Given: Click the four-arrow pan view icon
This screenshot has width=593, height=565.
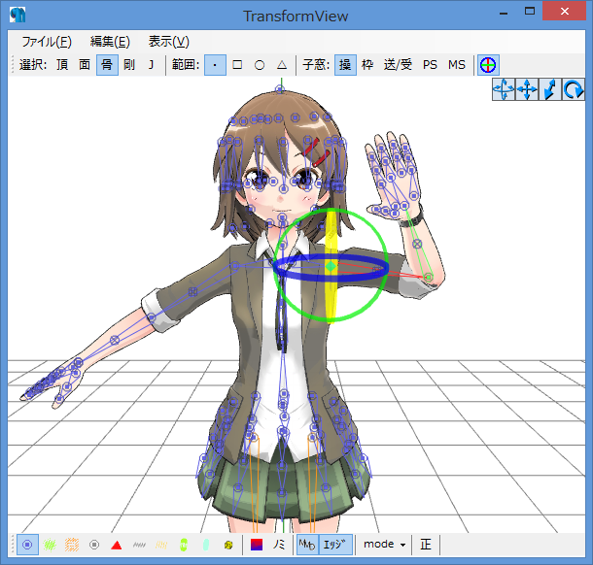Looking at the screenshot, I should [x=527, y=90].
